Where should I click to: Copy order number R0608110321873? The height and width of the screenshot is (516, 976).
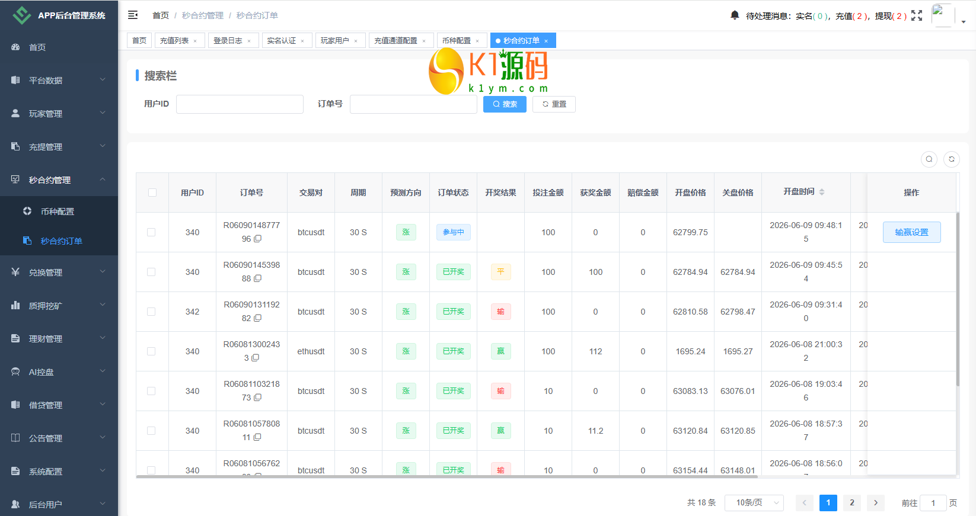258,398
